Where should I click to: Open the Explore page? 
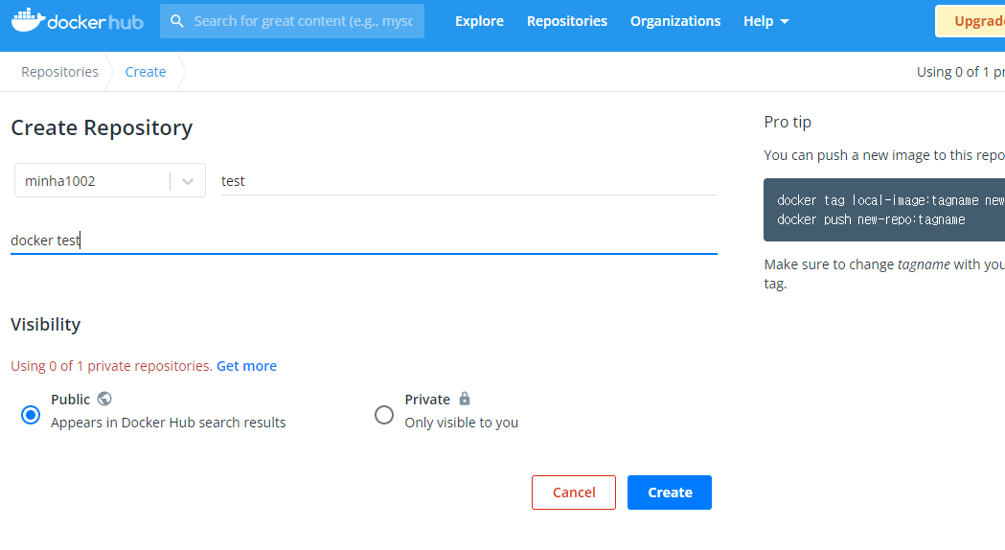coord(479,21)
